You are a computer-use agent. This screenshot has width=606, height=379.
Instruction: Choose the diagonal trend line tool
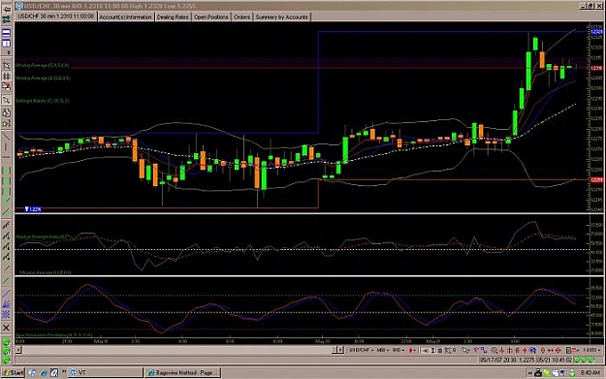tap(6, 137)
